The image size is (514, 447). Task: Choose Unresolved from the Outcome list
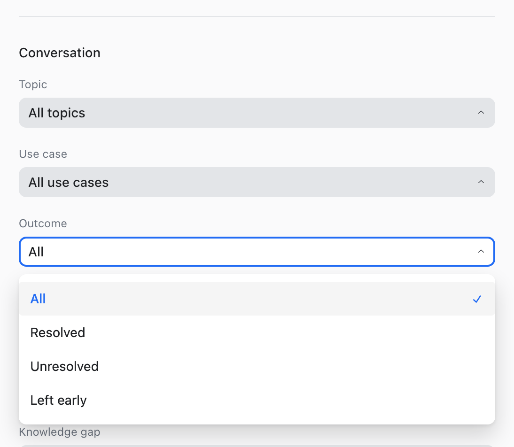point(257,366)
